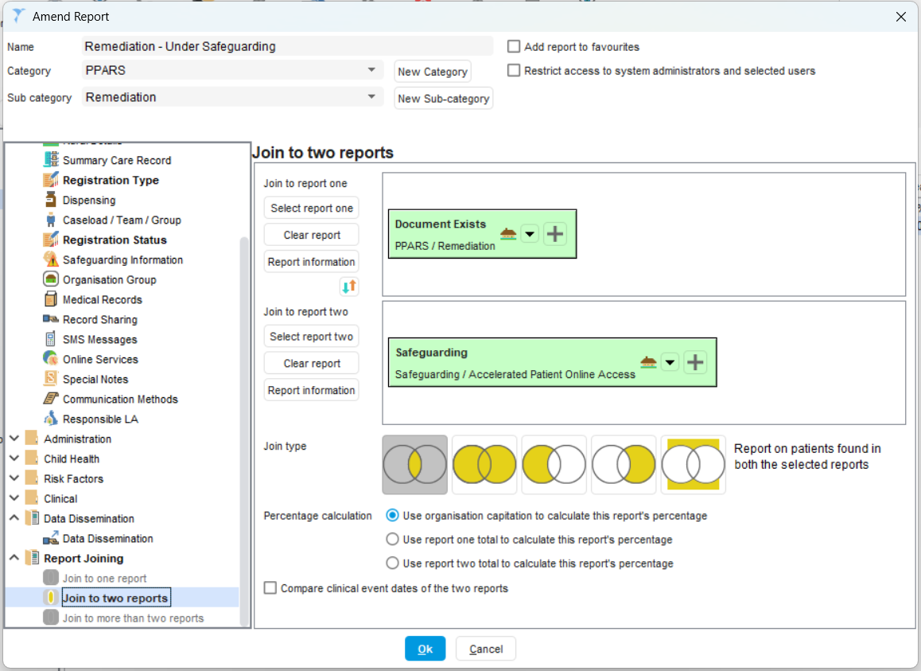The width and height of the screenshot is (921, 671).
Task: Click the report Name text field
Action: pyautogui.click(x=287, y=46)
